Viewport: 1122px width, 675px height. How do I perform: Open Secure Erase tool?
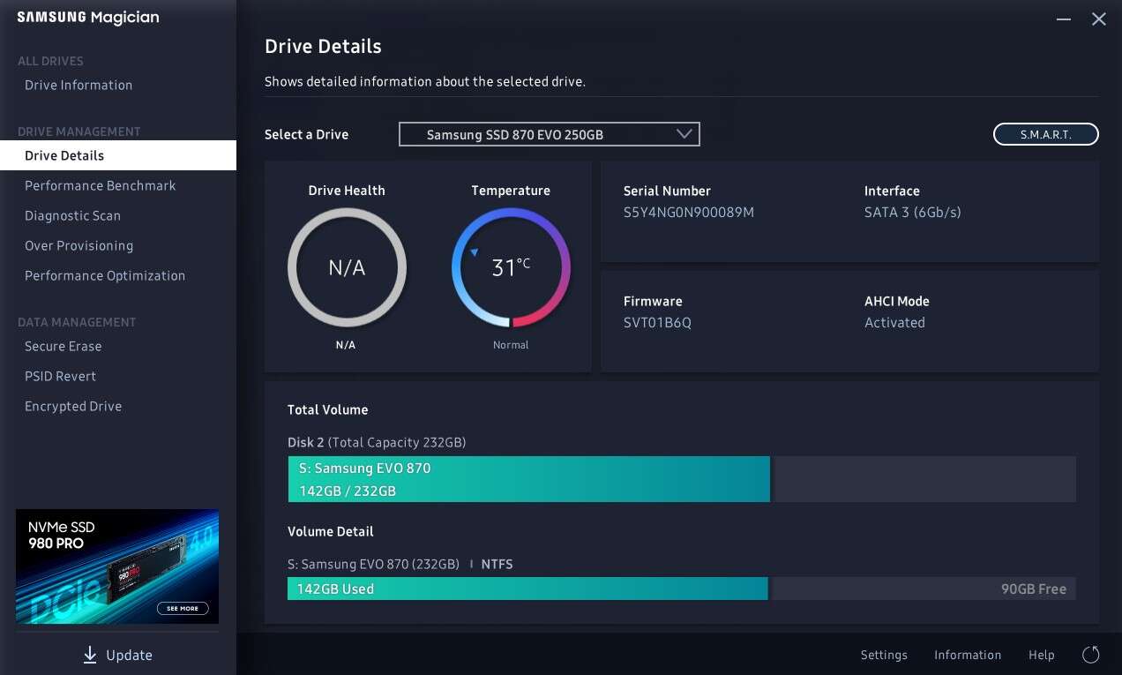(63, 346)
